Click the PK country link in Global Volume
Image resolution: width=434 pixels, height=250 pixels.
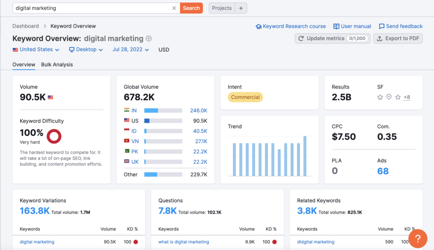(x=135, y=152)
